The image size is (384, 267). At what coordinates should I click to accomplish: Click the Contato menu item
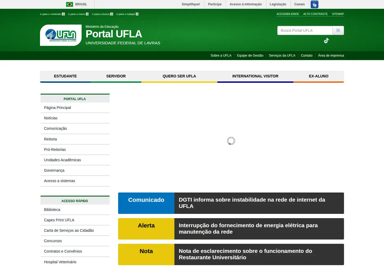(x=307, y=56)
